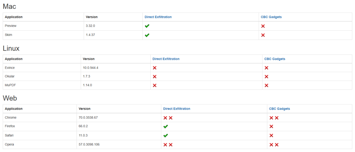This screenshot has width=355, height=152.
Task: Click Okular's CBC Gadgets red X
Action: pyautogui.click(x=267, y=77)
